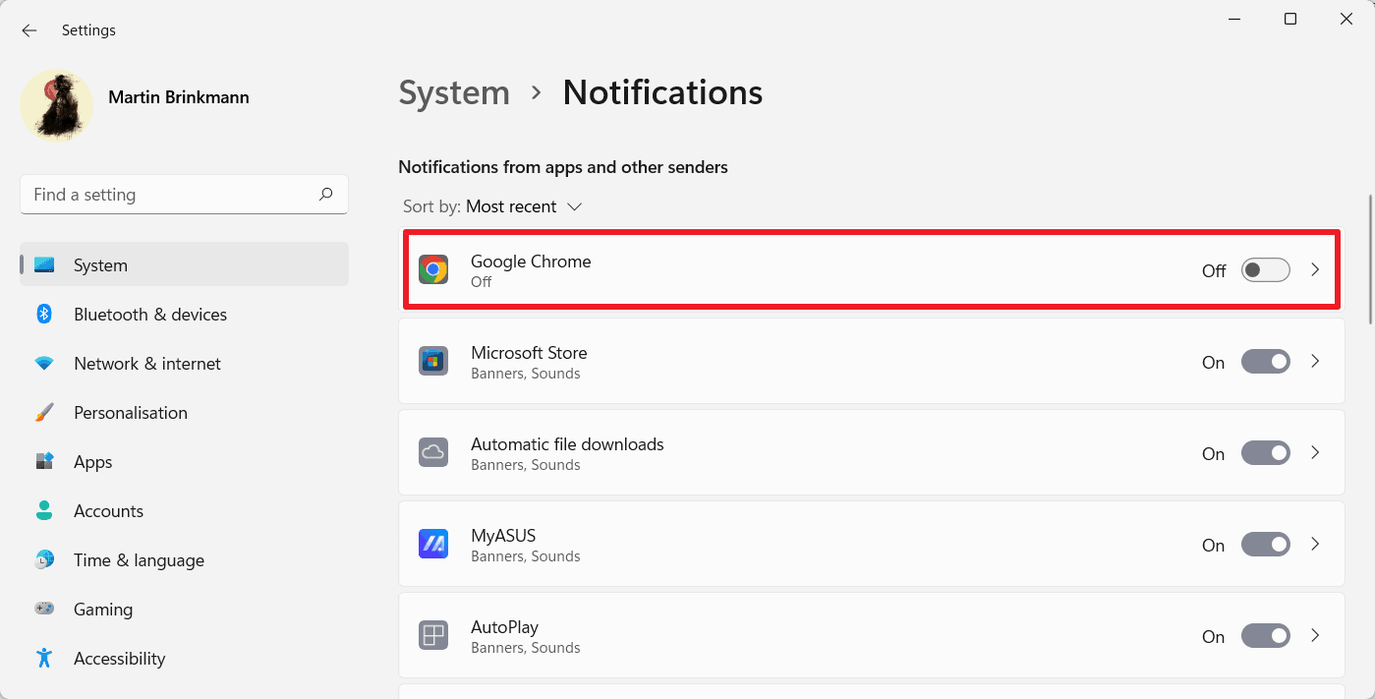1375x699 pixels.
Task: Open Accounts settings
Action: click(108, 510)
